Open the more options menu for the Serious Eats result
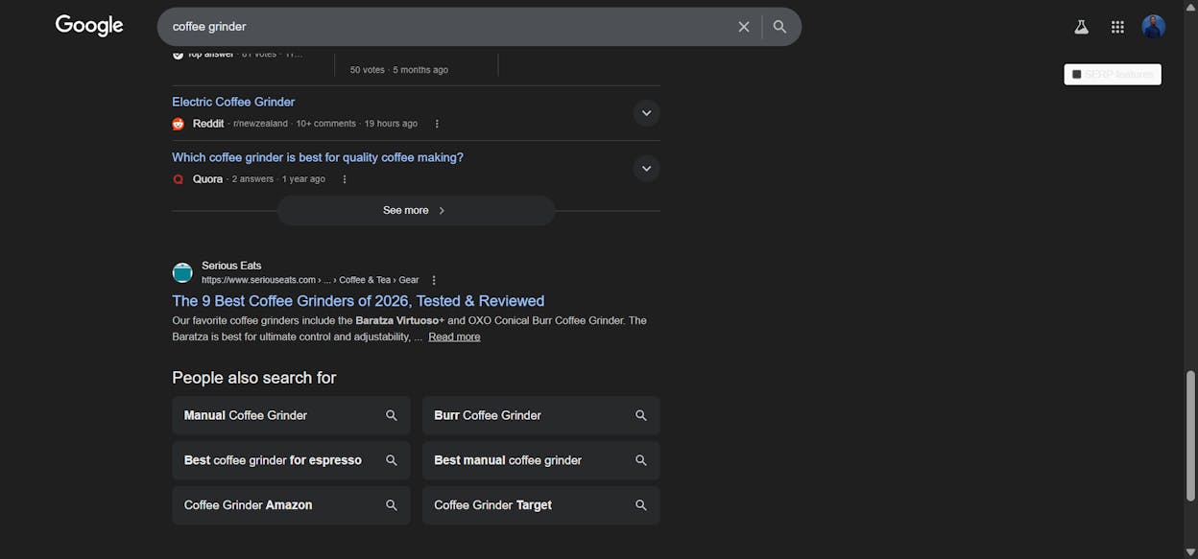The width and height of the screenshot is (1198, 559). click(434, 280)
